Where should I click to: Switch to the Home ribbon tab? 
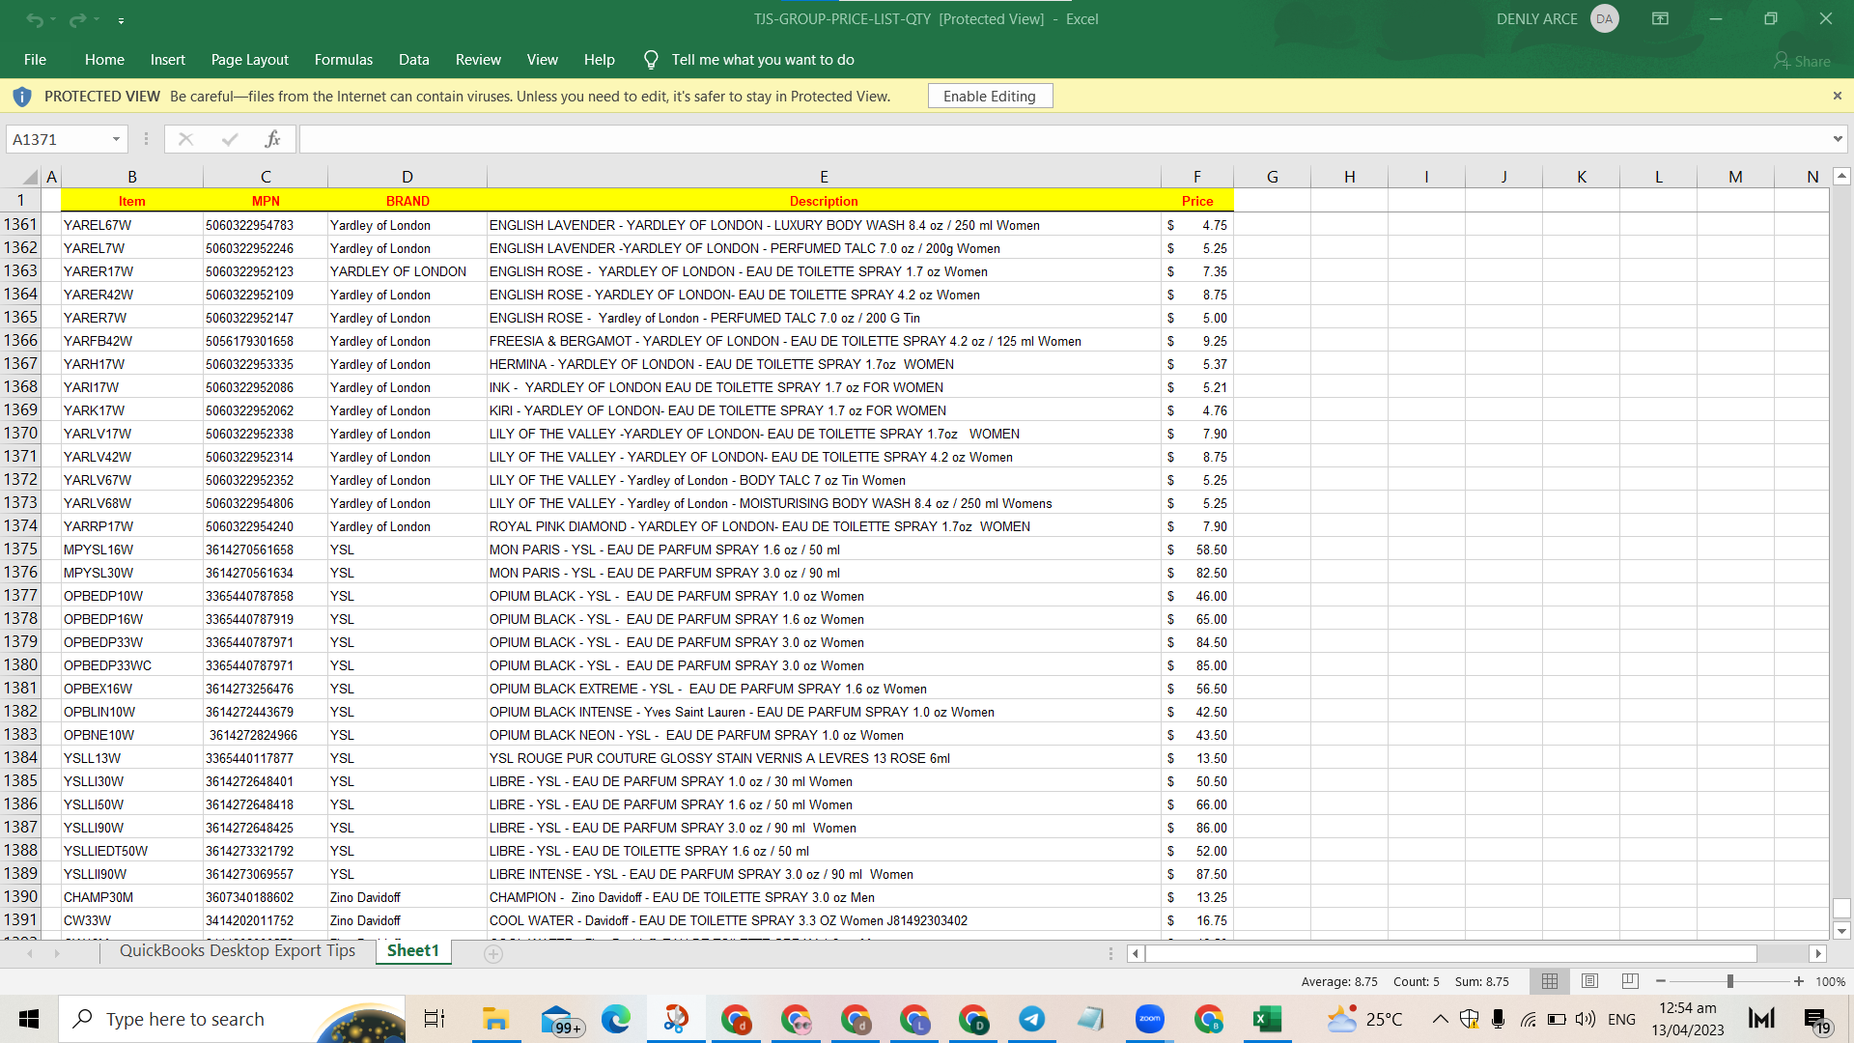point(104,60)
